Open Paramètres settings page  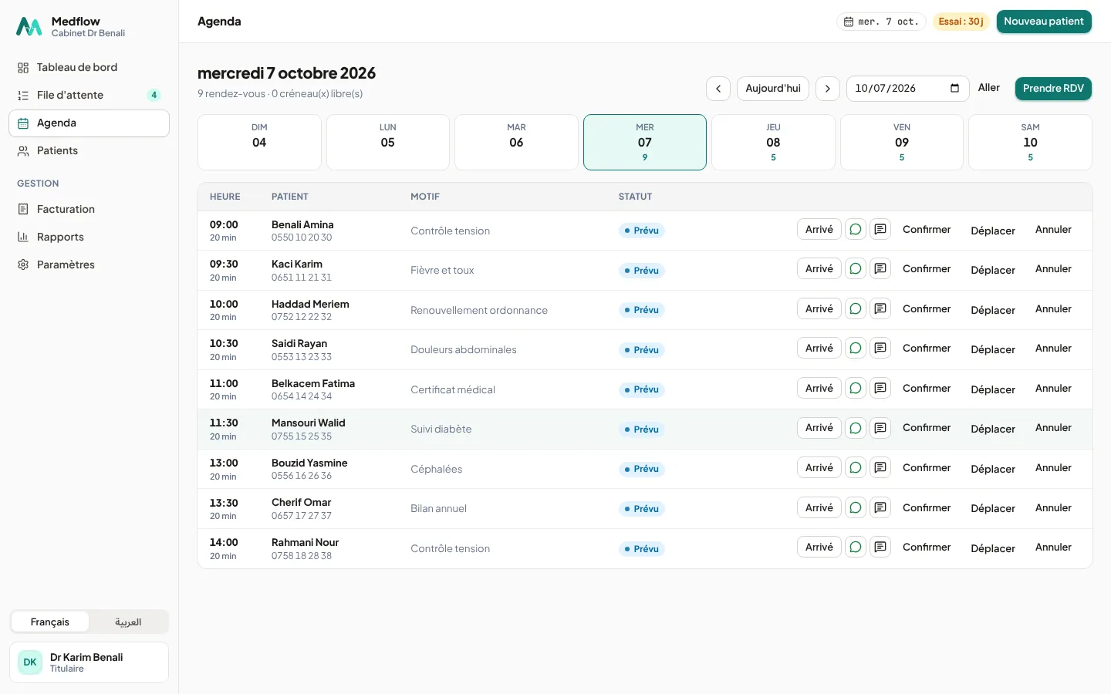(x=89, y=265)
